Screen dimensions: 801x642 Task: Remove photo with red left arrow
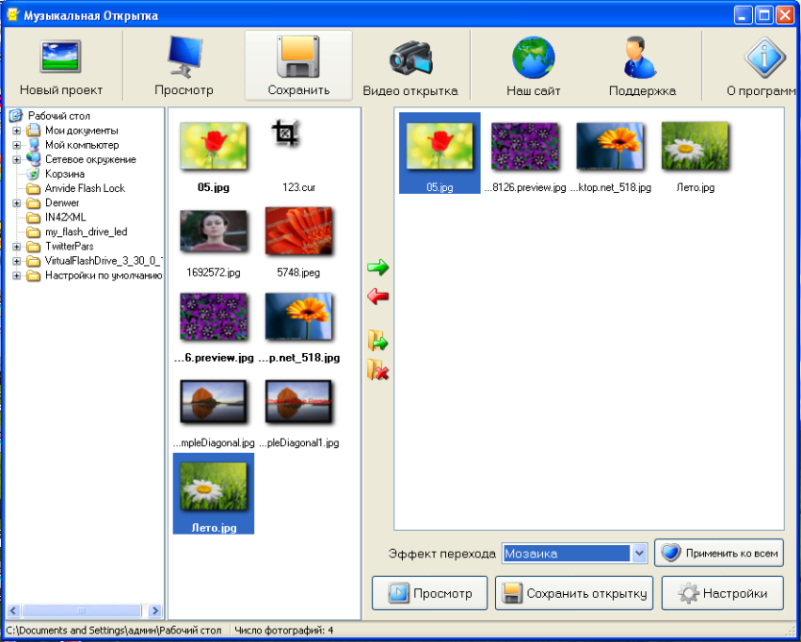coord(378,296)
